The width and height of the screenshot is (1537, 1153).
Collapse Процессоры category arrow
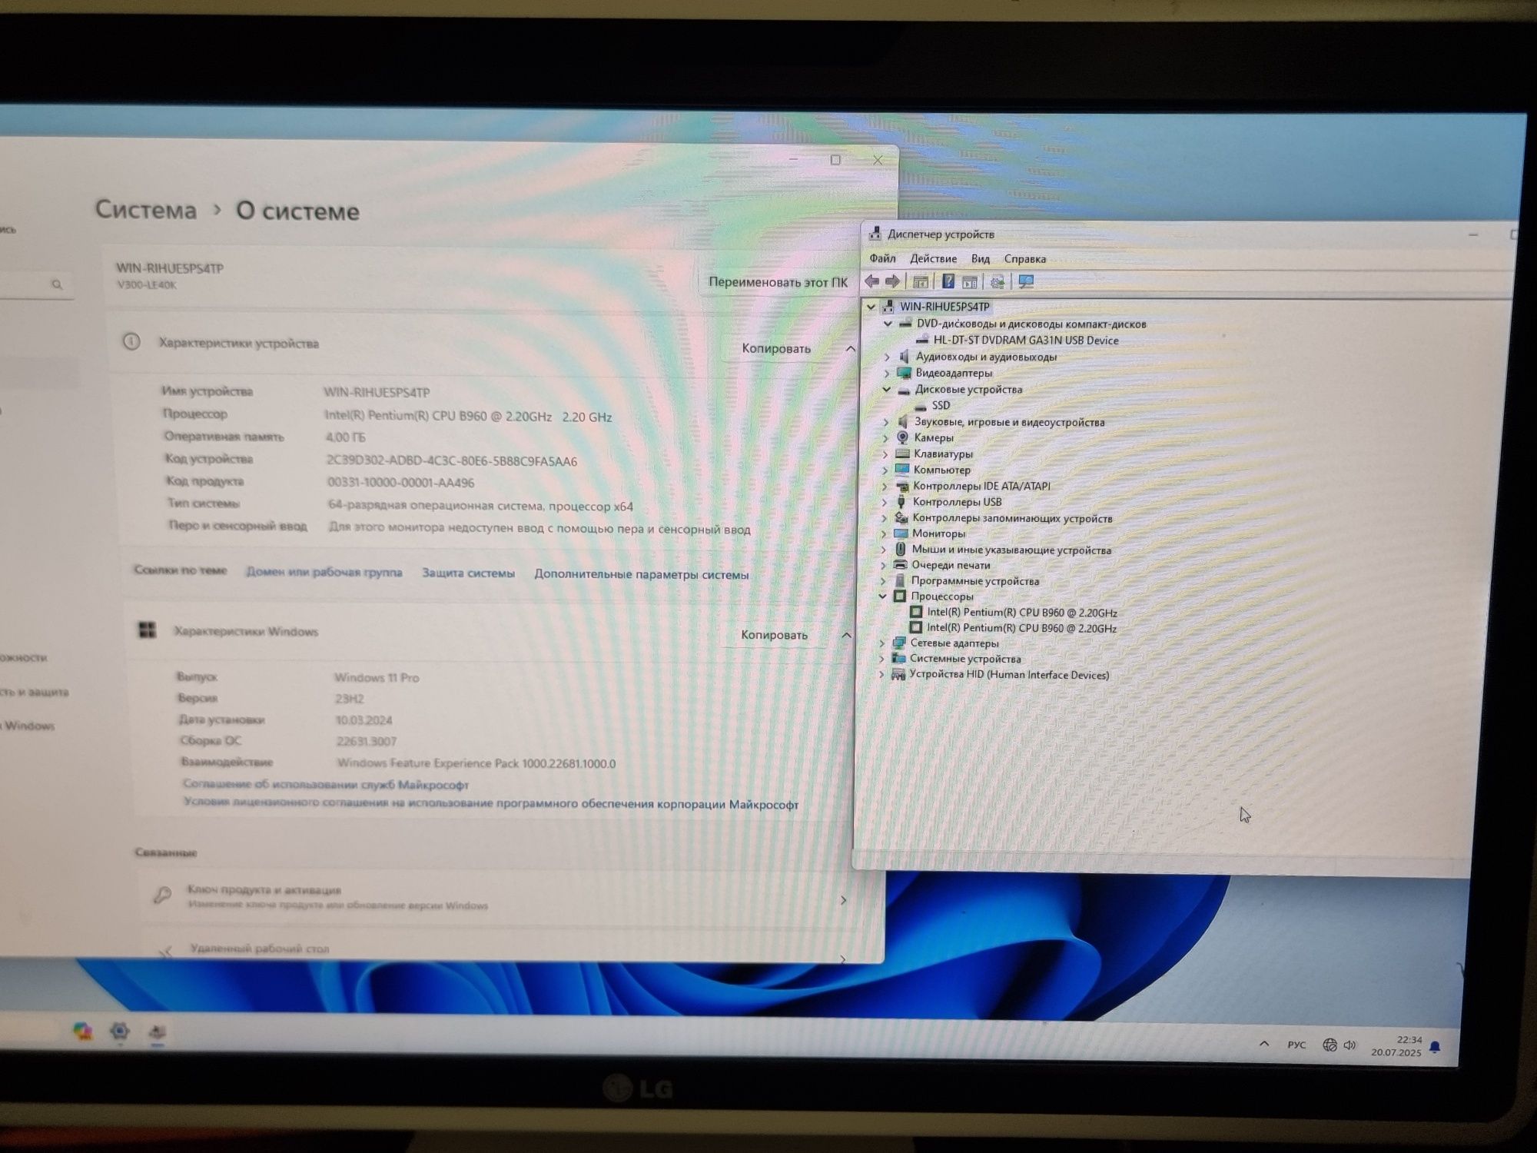point(883,596)
